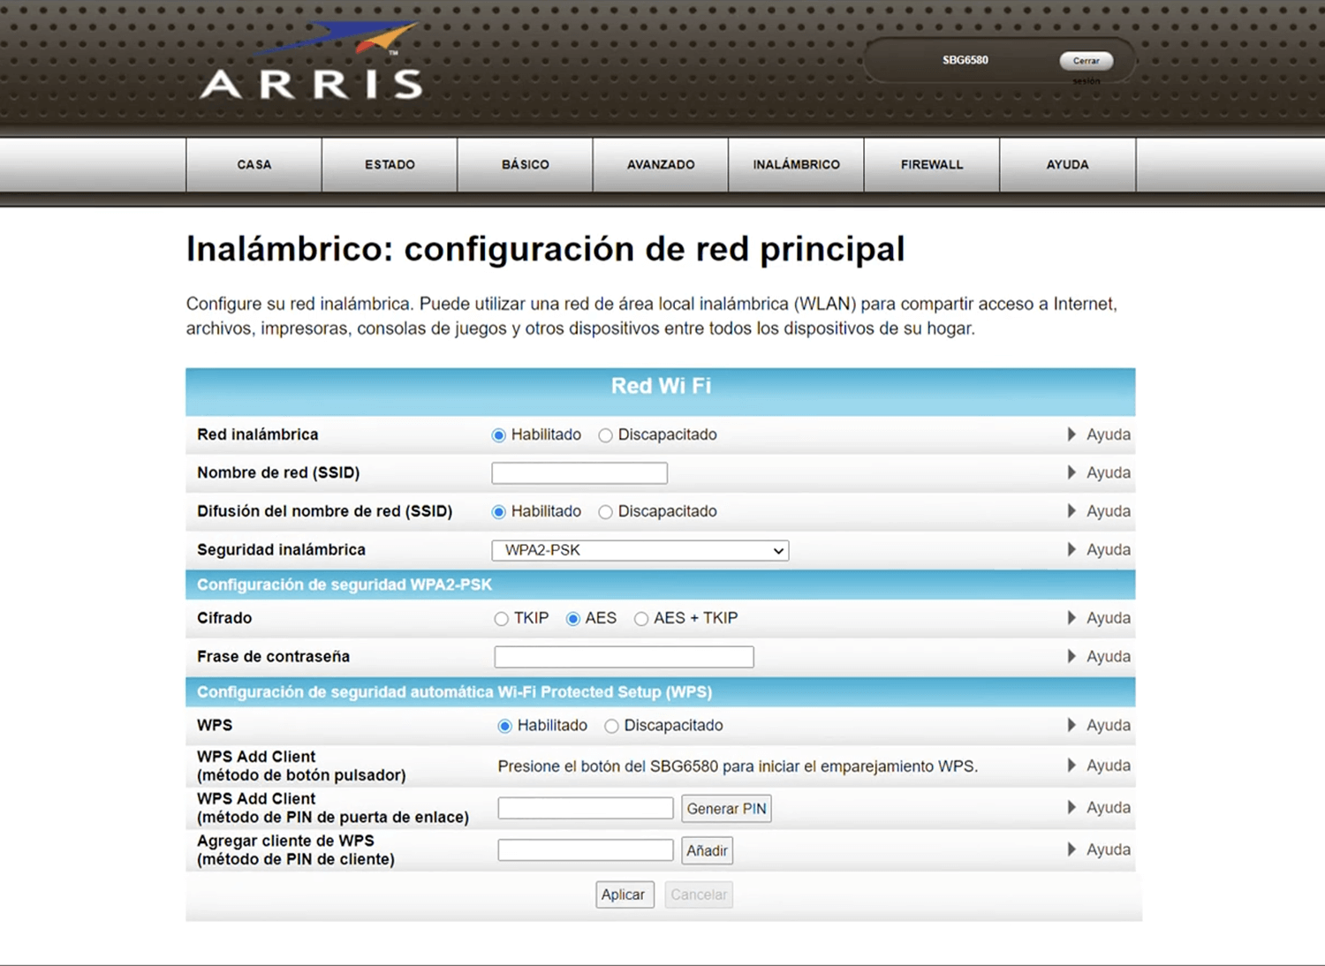1325x966 pixels.
Task: Set SSID broadcast to Discapacitado
Action: (x=605, y=512)
